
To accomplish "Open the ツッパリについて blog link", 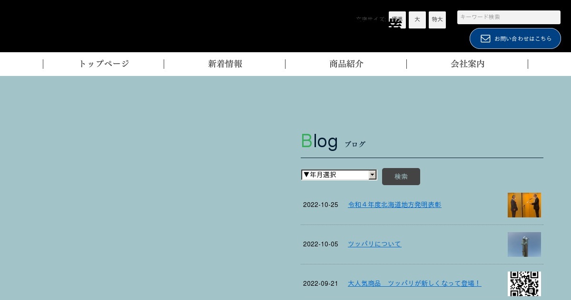I will point(374,244).
